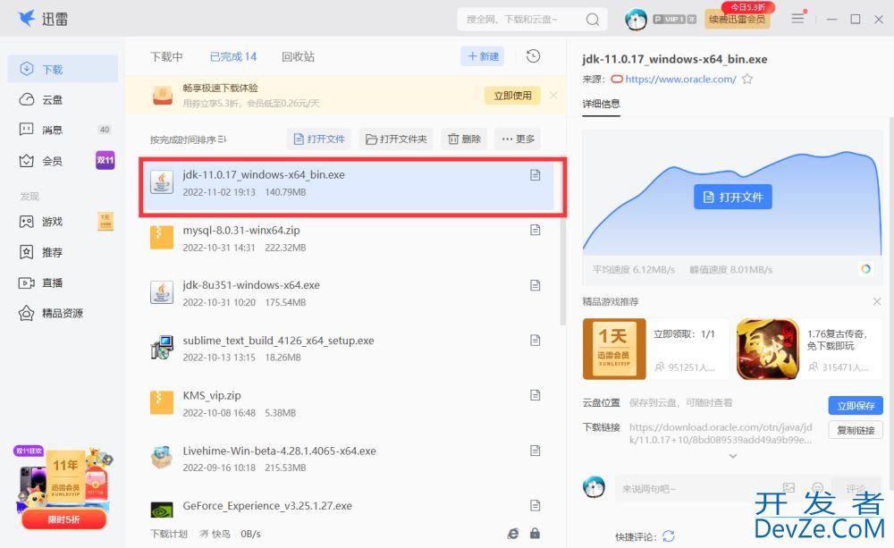This screenshot has width=894, height=548.
Task: Click document icon on jdk-11.0.17 row
Action: pyautogui.click(x=535, y=174)
